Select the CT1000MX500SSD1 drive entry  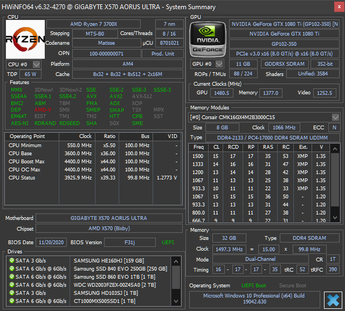(89, 301)
